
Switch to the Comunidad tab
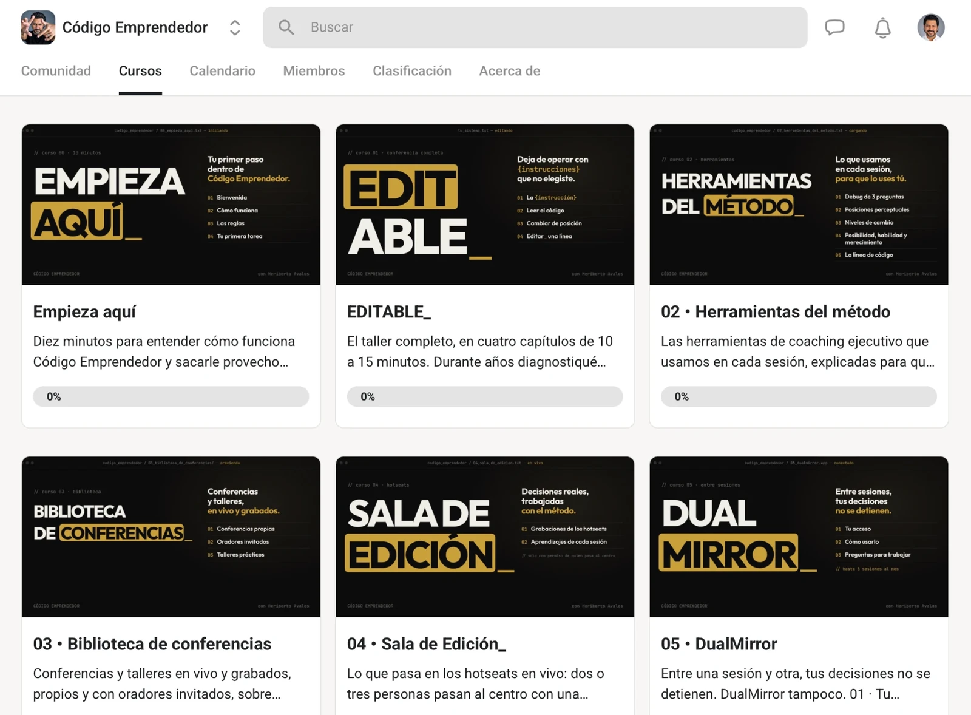tap(56, 71)
